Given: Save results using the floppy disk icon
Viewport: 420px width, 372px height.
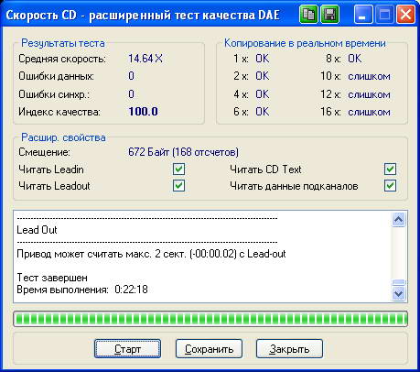Looking at the screenshot, I should point(329,15).
